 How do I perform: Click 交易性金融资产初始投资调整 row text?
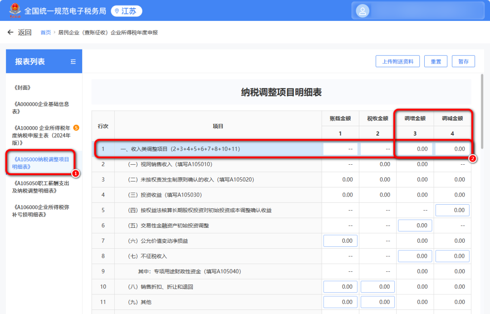pos(168,226)
